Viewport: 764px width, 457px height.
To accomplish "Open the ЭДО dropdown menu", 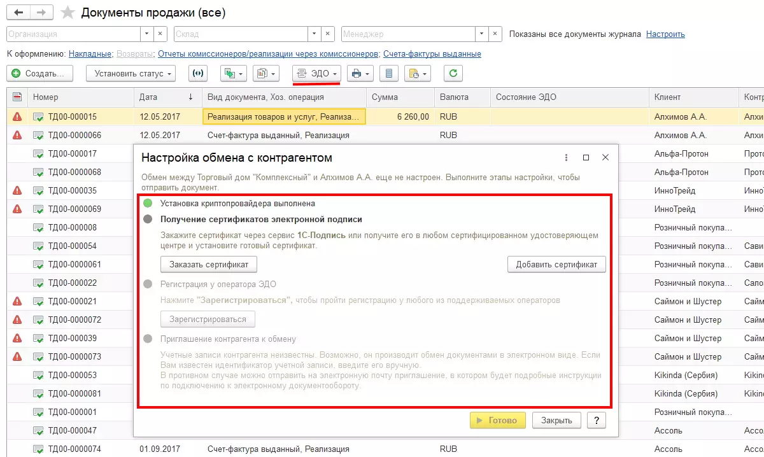I will click(x=317, y=74).
